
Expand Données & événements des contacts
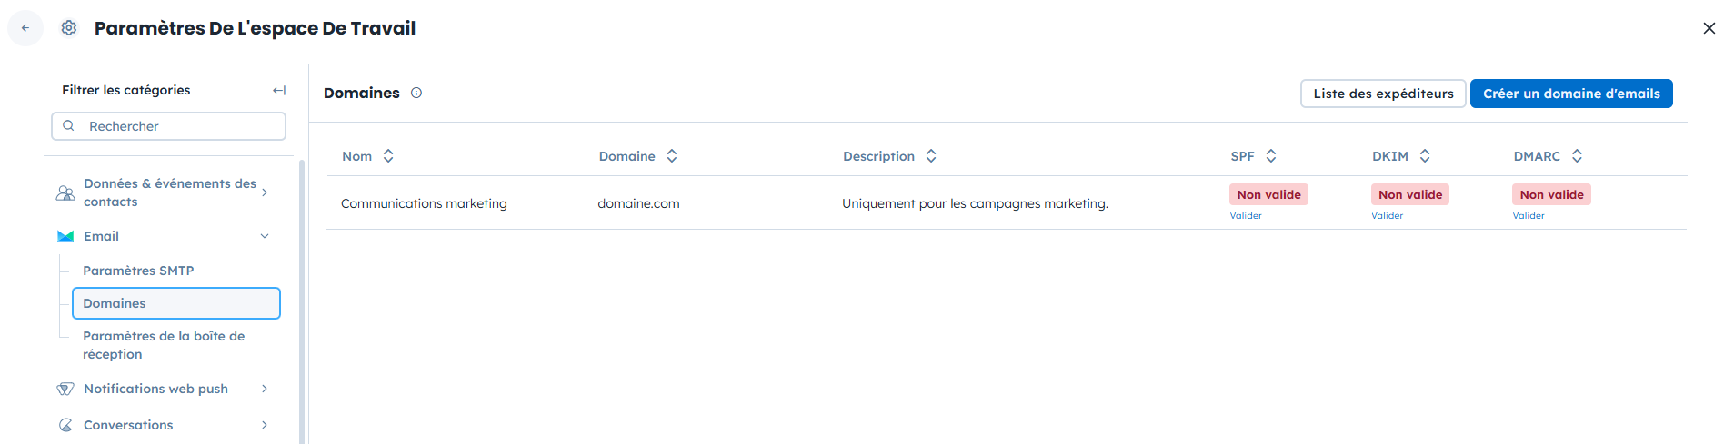pos(265,192)
